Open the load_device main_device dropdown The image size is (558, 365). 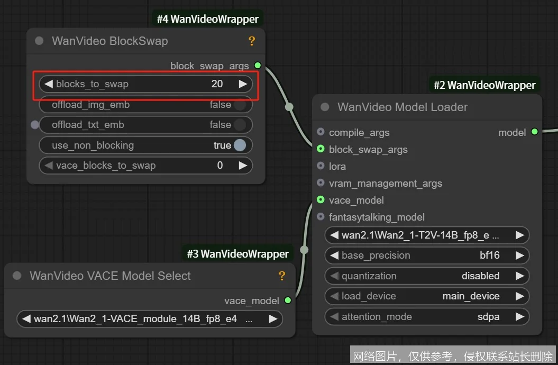pos(427,296)
